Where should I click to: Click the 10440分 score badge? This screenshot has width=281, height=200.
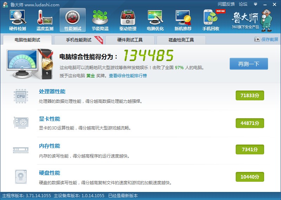coord(250,177)
